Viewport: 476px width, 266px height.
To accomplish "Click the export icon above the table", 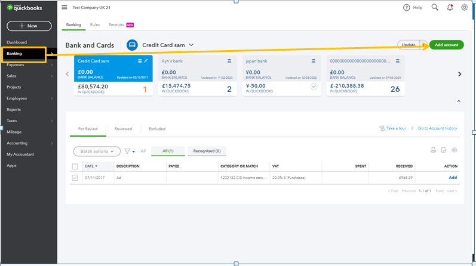I will 444,150.
